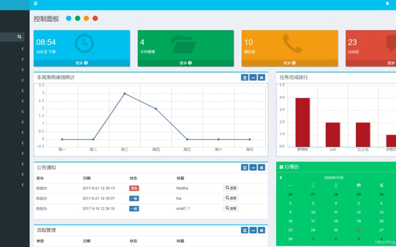Image resolution: width=396 pixels, height=247 pixels.
Task: Close the 流程管理 panel with the X
Action: (x=261, y=230)
